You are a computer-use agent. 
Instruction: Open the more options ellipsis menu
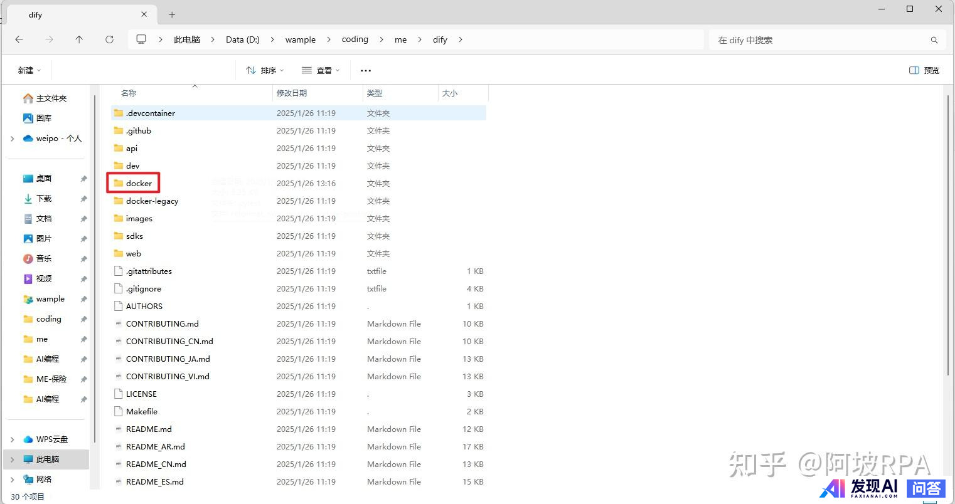[366, 71]
